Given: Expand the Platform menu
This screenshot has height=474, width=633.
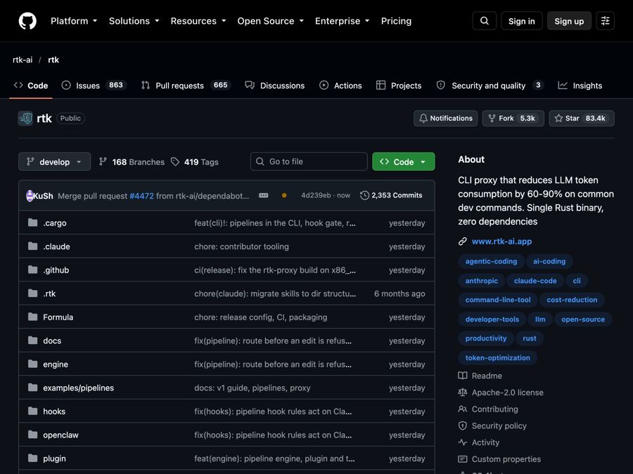Looking at the screenshot, I should [x=74, y=21].
